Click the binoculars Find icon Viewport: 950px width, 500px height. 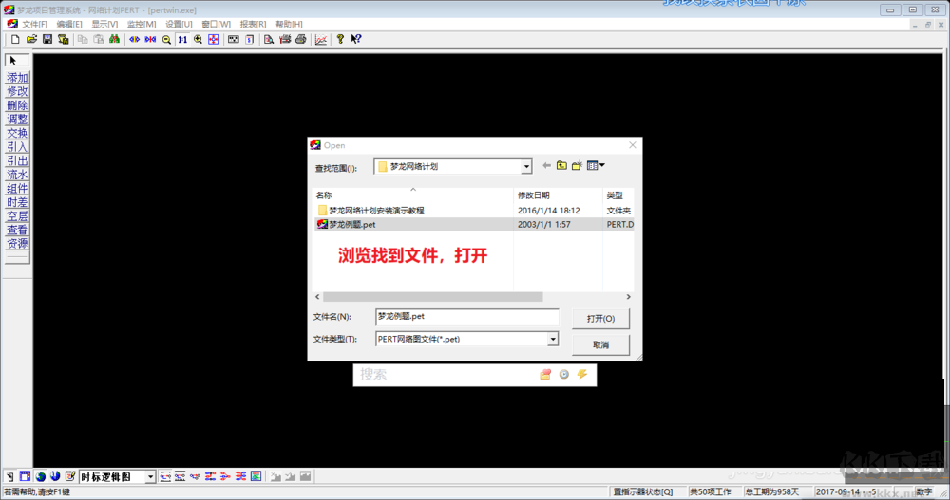tap(115, 39)
